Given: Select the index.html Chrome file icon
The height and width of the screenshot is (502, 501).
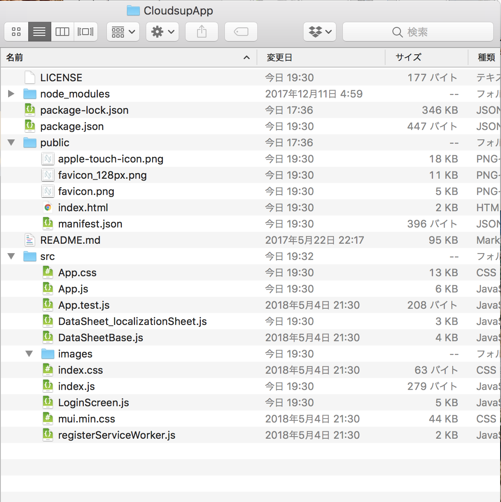Looking at the screenshot, I should click(48, 207).
